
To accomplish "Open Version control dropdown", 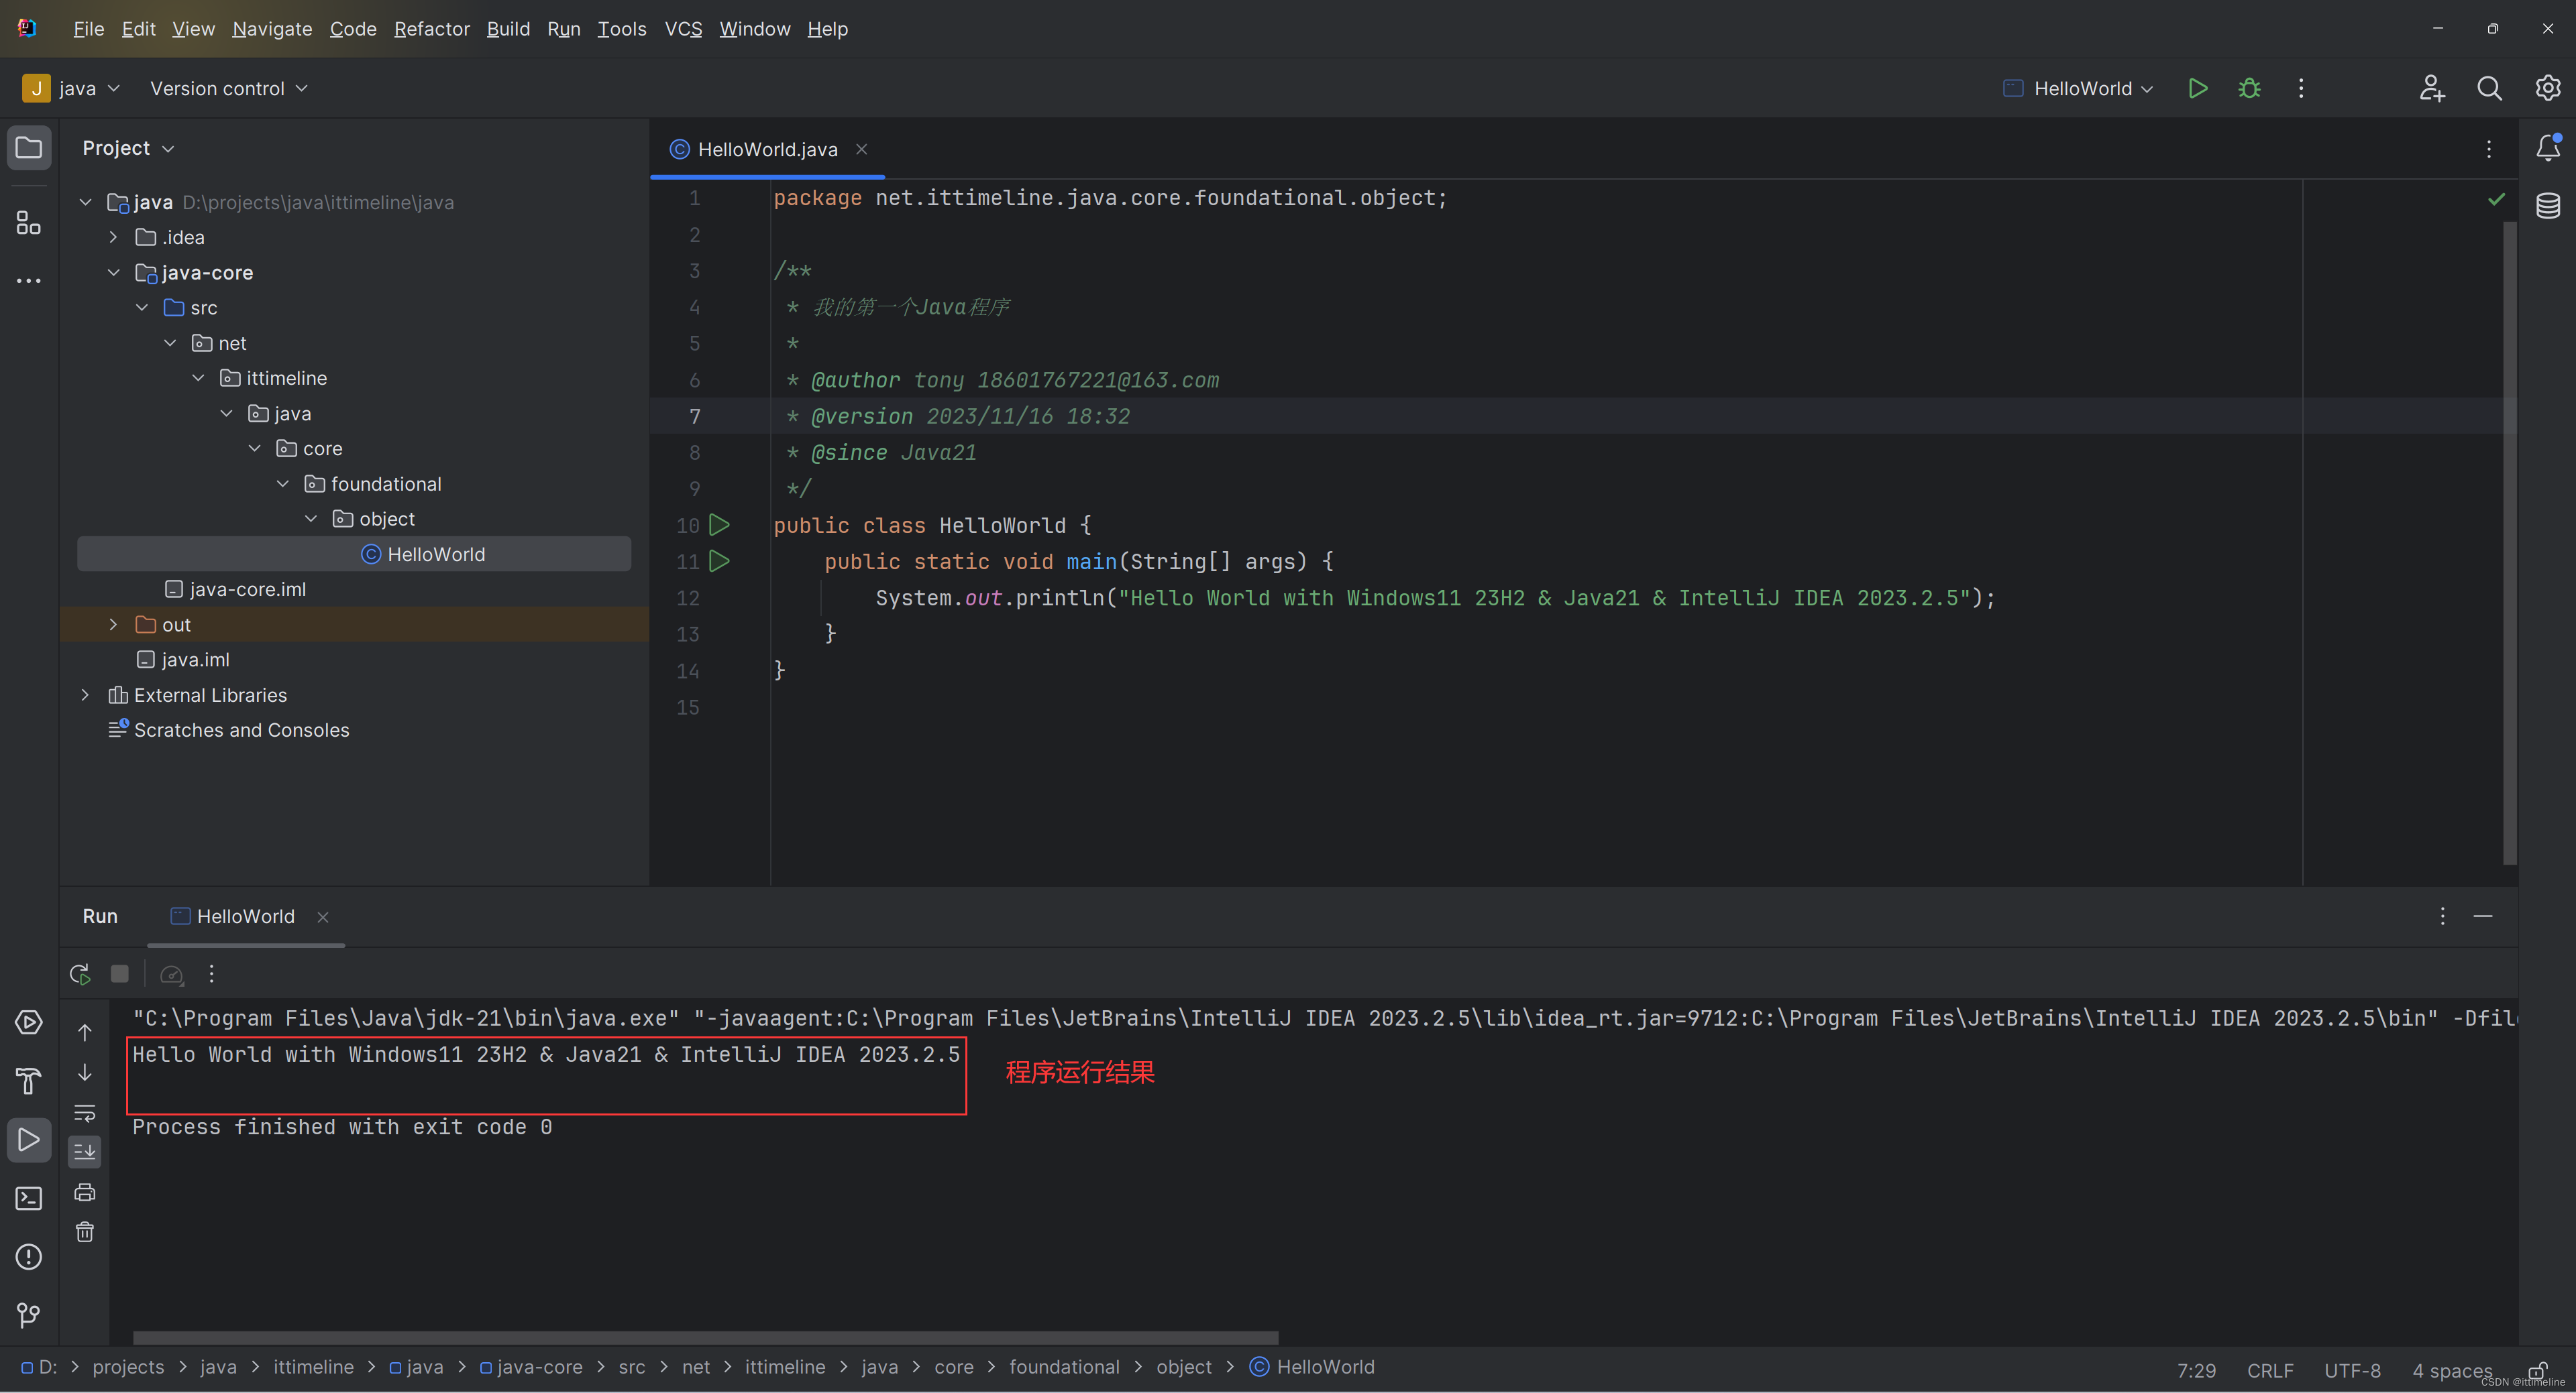I will pyautogui.click(x=229, y=88).
